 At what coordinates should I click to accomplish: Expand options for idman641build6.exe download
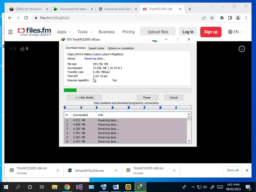click(116, 170)
